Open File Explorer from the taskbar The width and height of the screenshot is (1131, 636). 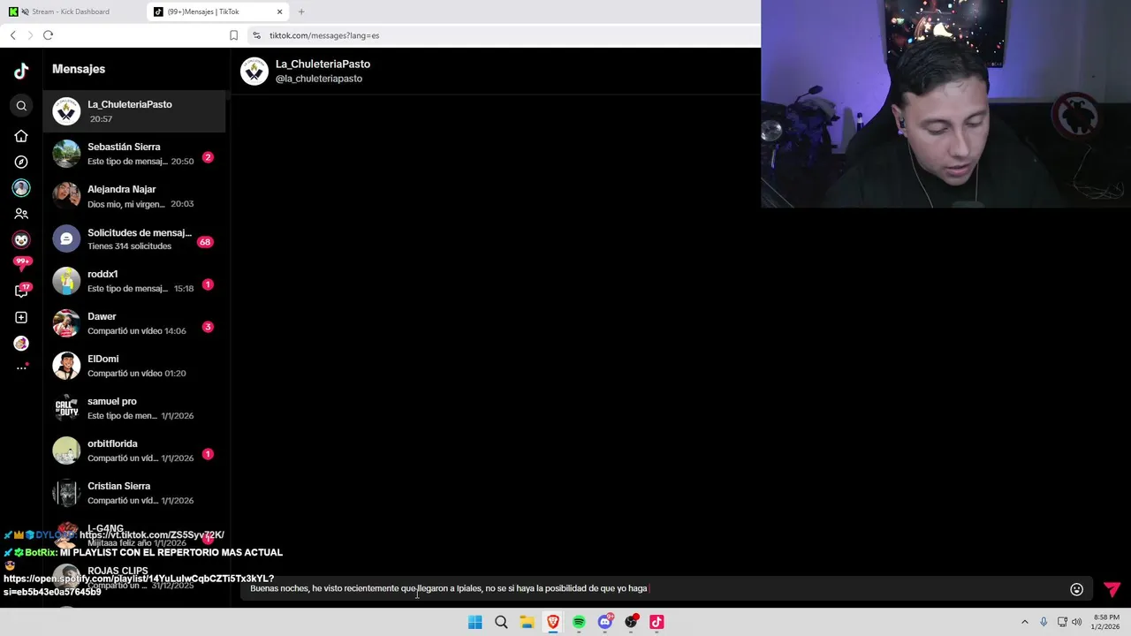tap(527, 622)
